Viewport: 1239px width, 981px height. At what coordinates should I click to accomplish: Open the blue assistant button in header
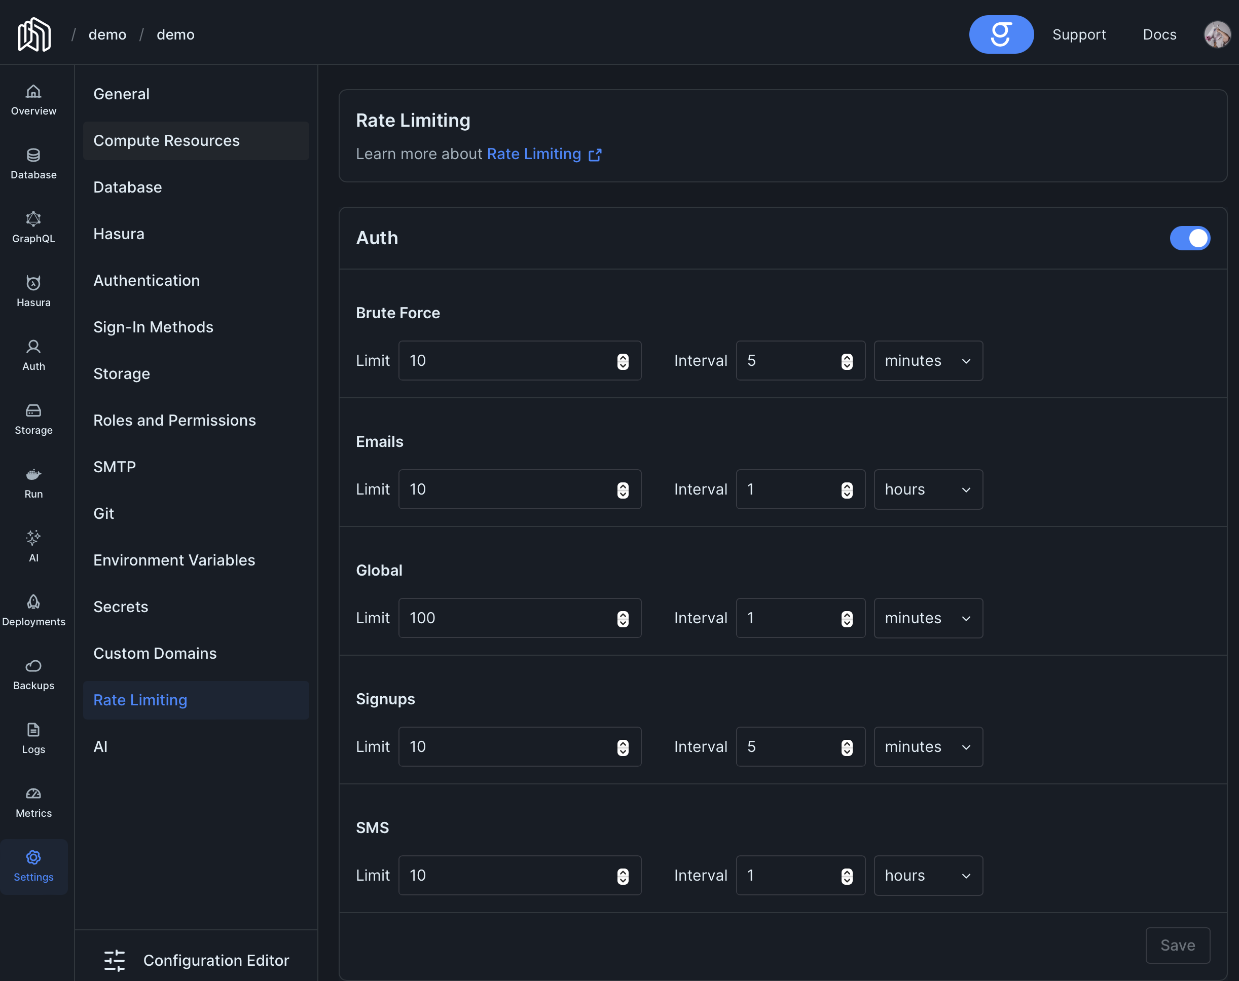click(x=1001, y=34)
